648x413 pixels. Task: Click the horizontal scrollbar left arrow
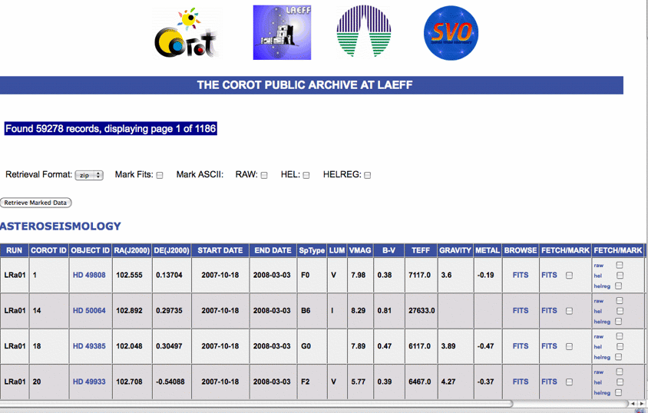(632, 403)
